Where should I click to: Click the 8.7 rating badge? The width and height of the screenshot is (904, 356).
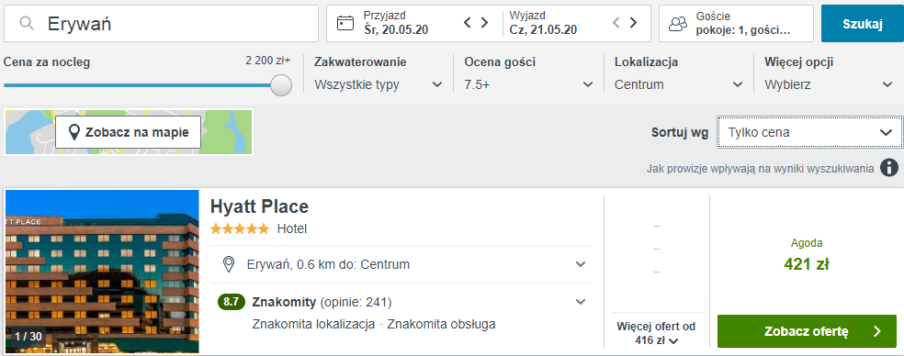click(x=232, y=302)
